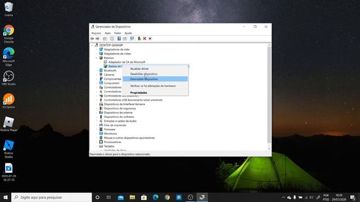Select the Componentes row

(x=112, y=79)
